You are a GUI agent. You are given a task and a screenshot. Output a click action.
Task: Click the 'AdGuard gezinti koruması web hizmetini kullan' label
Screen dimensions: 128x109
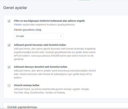pos(40,45)
